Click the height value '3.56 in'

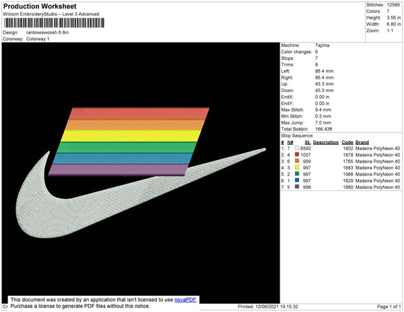click(393, 17)
